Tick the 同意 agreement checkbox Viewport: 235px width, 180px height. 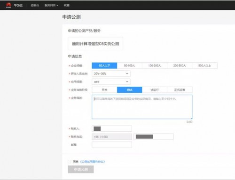70,162
